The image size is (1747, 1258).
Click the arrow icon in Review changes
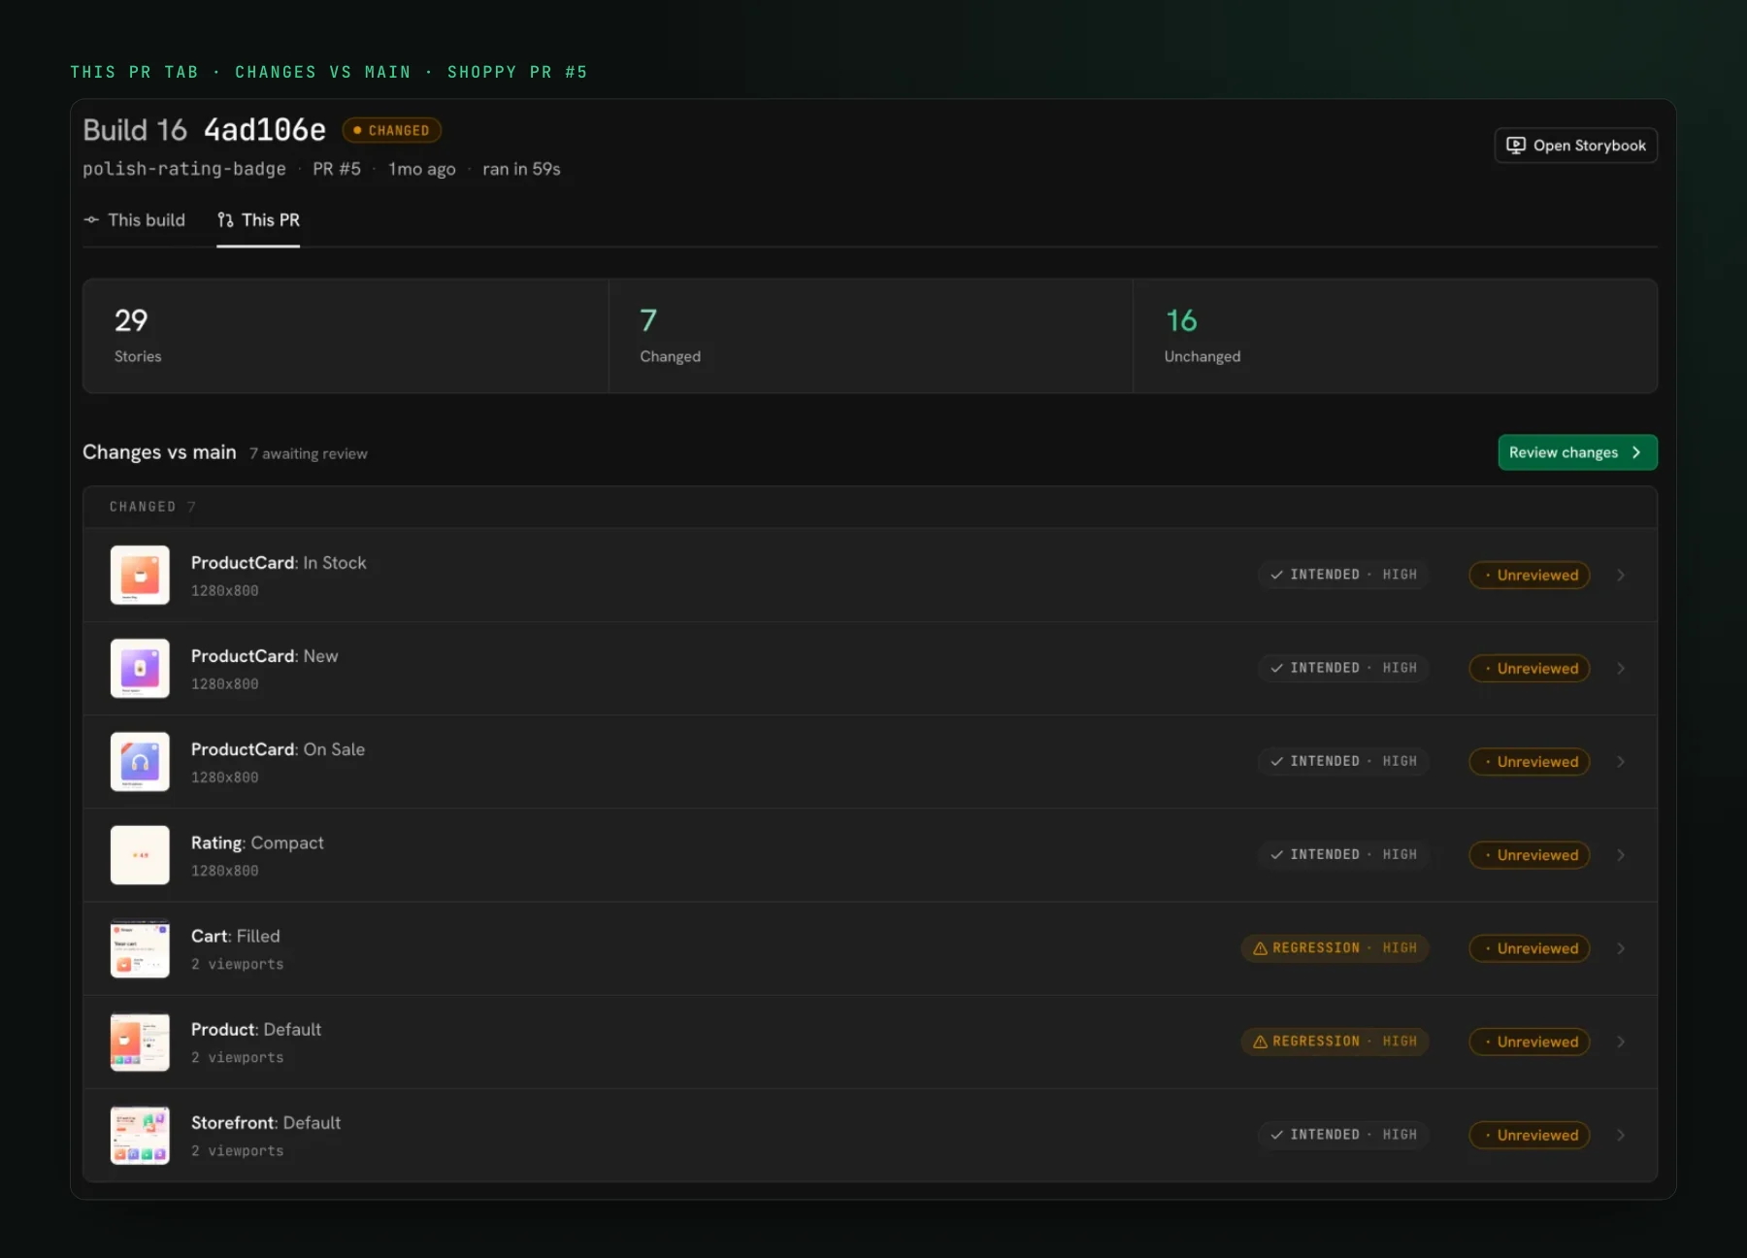click(1636, 452)
